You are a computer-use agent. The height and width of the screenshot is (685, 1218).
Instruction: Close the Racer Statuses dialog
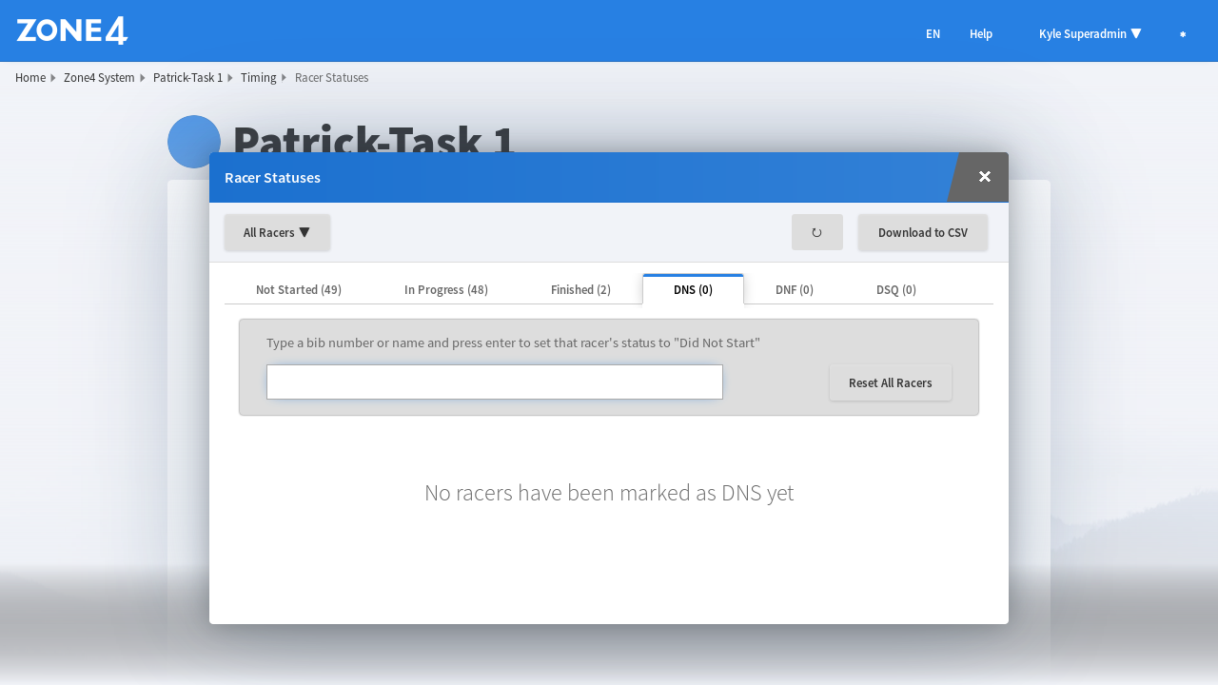click(x=984, y=177)
